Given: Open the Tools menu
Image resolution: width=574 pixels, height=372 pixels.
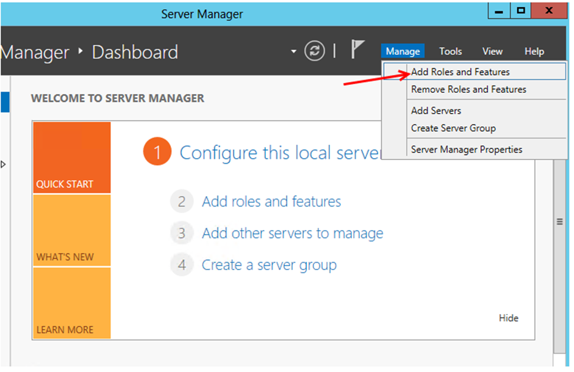Looking at the screenshot, I should point(450,51).
